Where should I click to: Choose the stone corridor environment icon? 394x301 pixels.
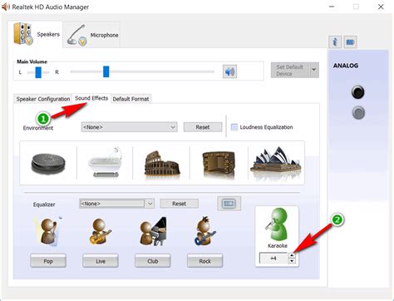(219, 164)
